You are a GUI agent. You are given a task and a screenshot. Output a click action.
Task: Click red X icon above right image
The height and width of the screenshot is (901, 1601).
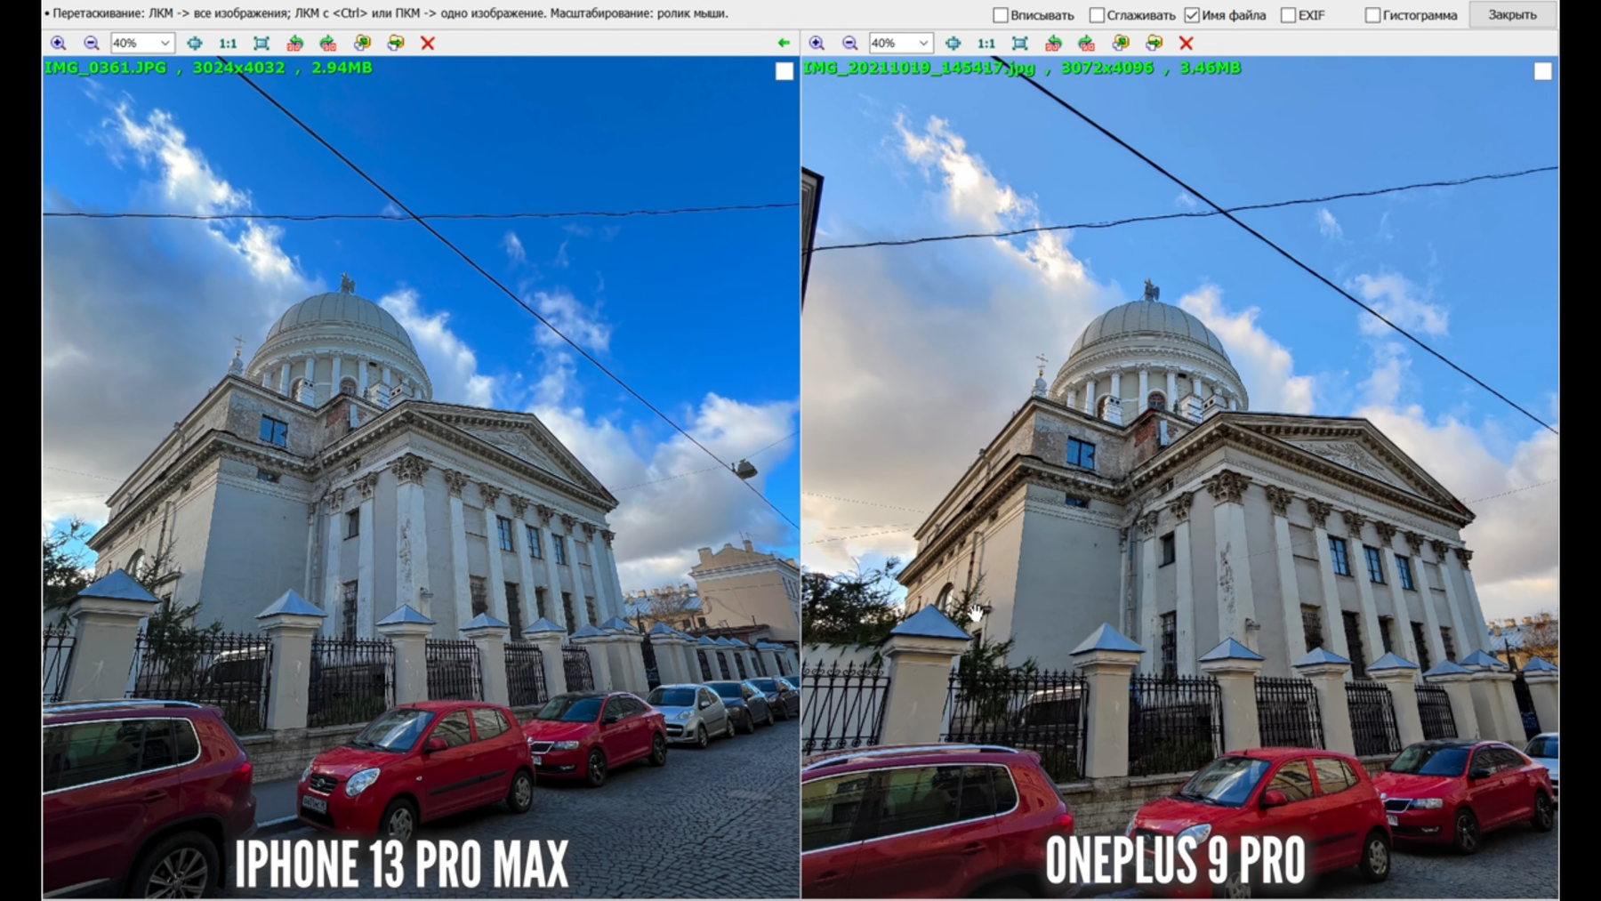point(1186,43)
